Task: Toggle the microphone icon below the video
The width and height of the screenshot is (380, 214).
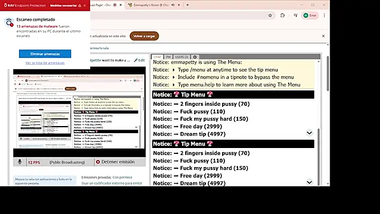Action: (x=20, y=162)
